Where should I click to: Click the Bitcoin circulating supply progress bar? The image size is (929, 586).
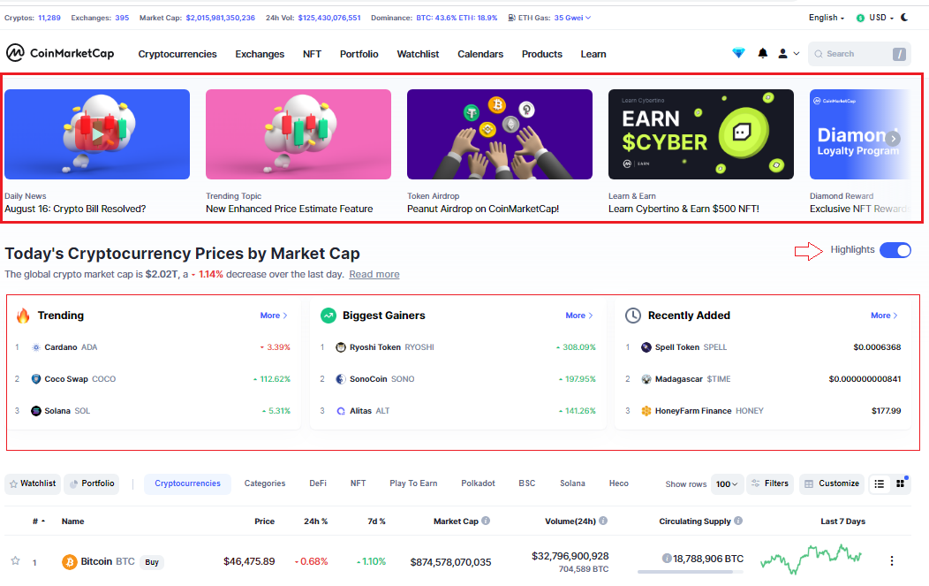[x=691, y=572]
